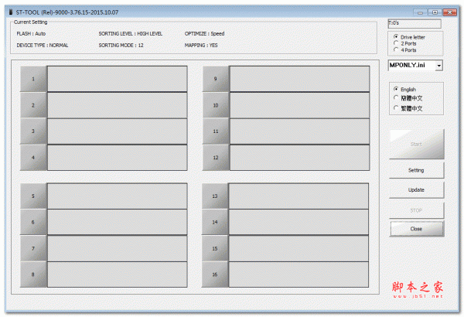This screenshot has width=464, height=317.
Task: Minimize the ST-TOOL window
Action: coord(420,12)
